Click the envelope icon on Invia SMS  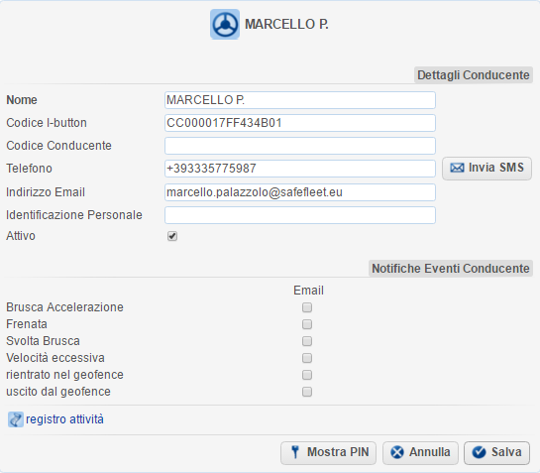coord(457,168)
